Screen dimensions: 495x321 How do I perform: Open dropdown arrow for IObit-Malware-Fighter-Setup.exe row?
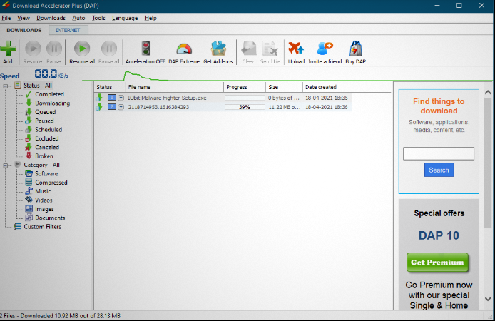(121, 98)
